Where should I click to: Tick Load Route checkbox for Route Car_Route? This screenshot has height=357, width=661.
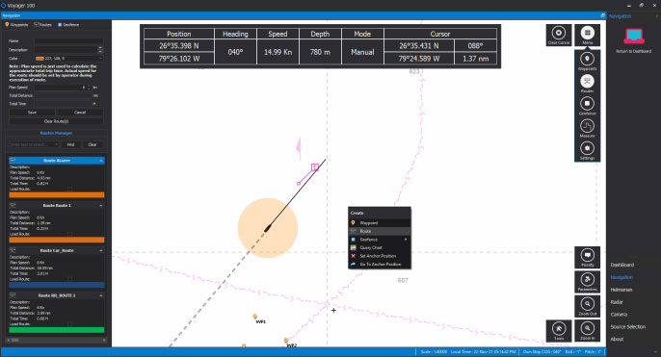[69, 279]
